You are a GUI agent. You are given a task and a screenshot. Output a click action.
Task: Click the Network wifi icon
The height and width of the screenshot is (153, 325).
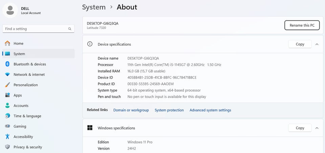(7, 74)
